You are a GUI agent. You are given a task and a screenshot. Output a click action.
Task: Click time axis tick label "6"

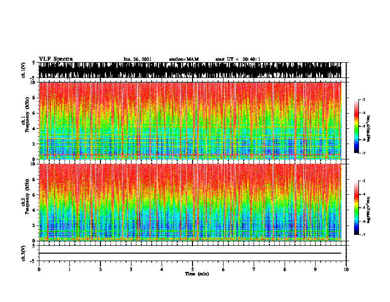224,269
